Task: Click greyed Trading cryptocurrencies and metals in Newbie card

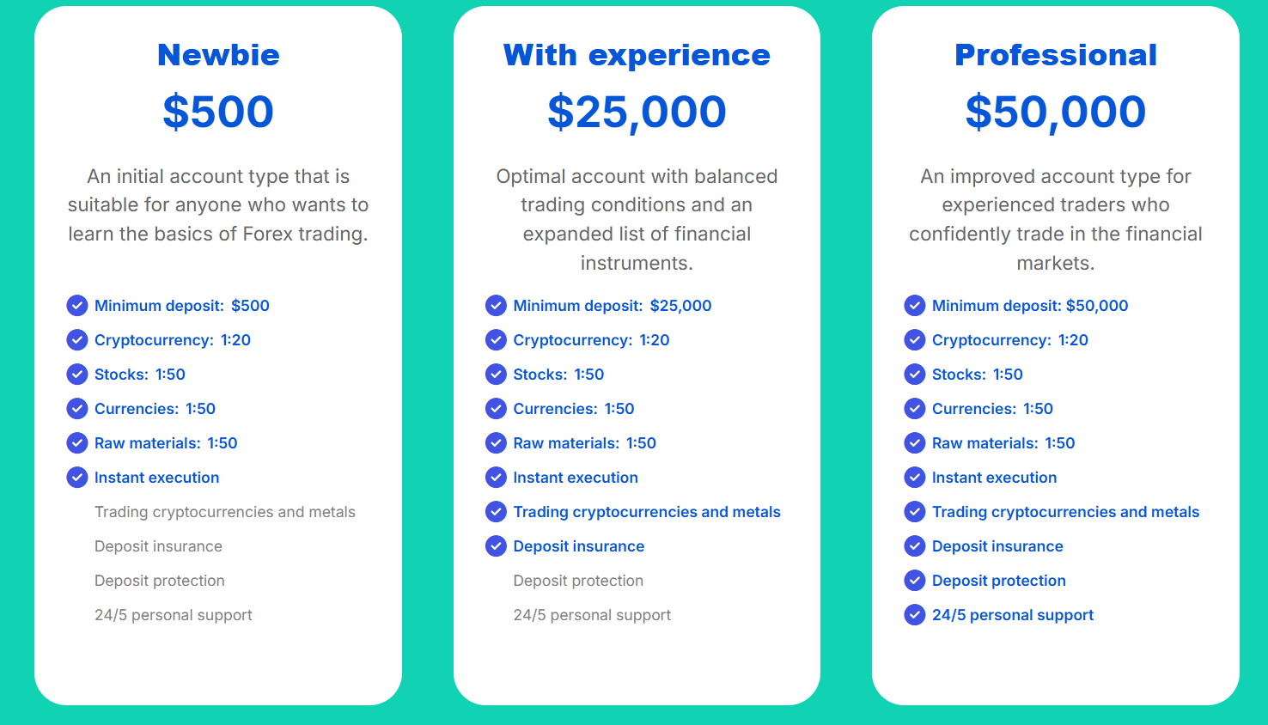Action: click(x=225, y=512)
